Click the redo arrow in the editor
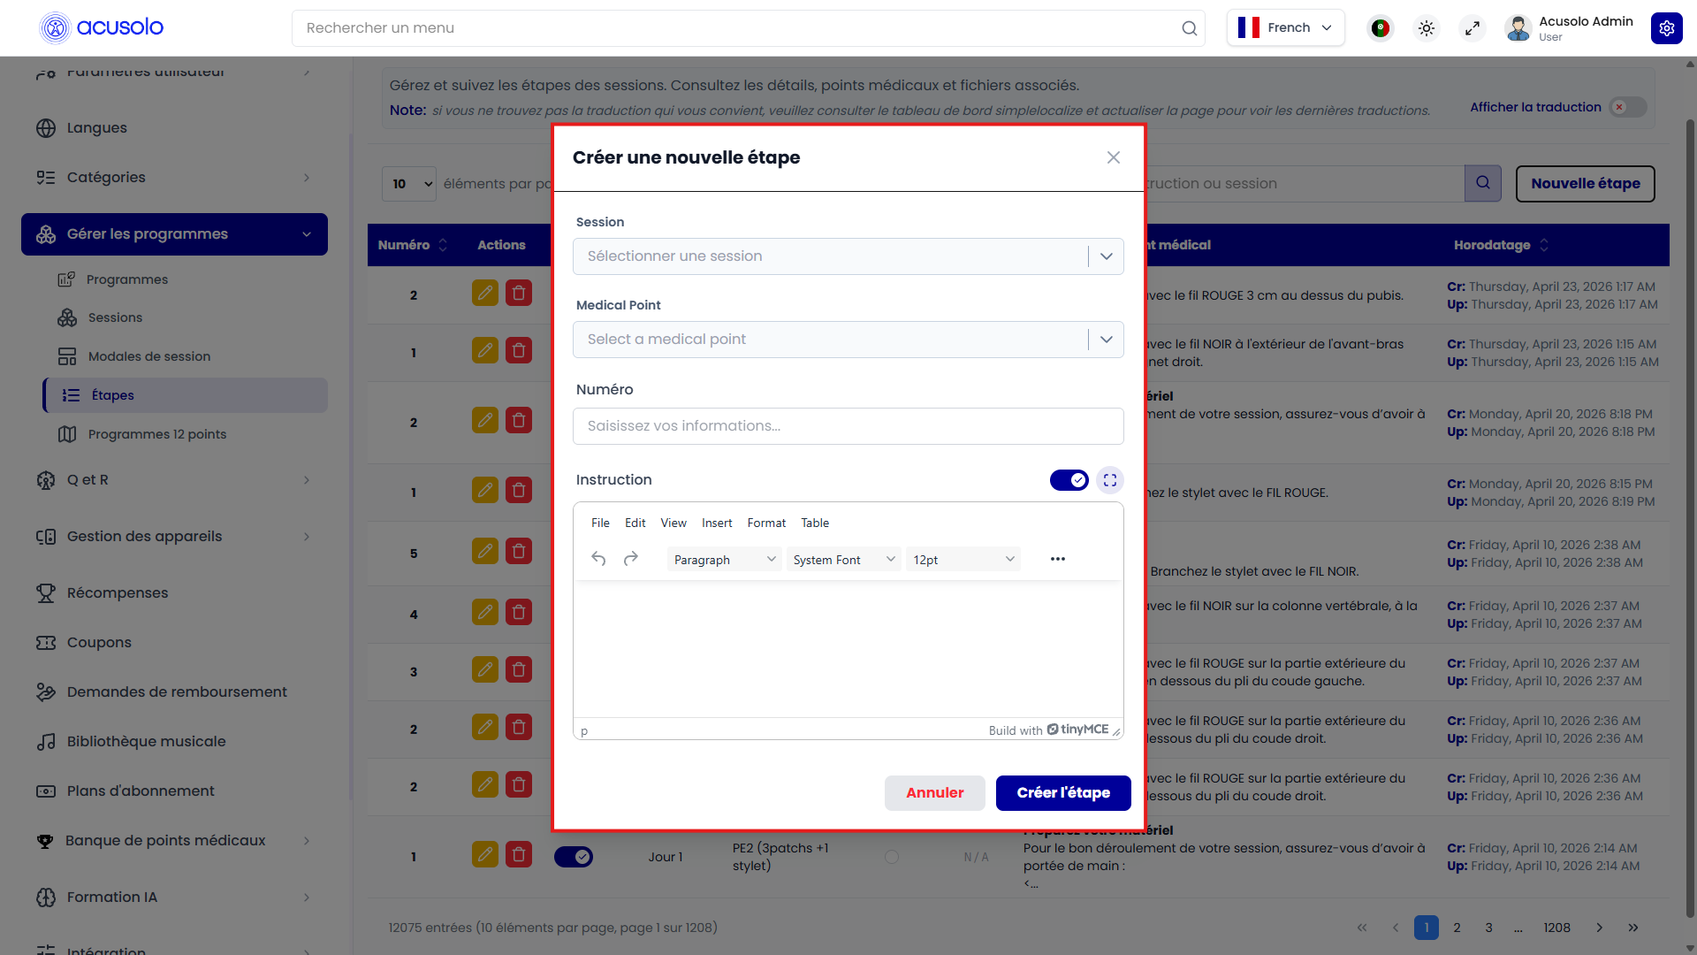This screenshot has width=1697, height=955. click(631, 559)
